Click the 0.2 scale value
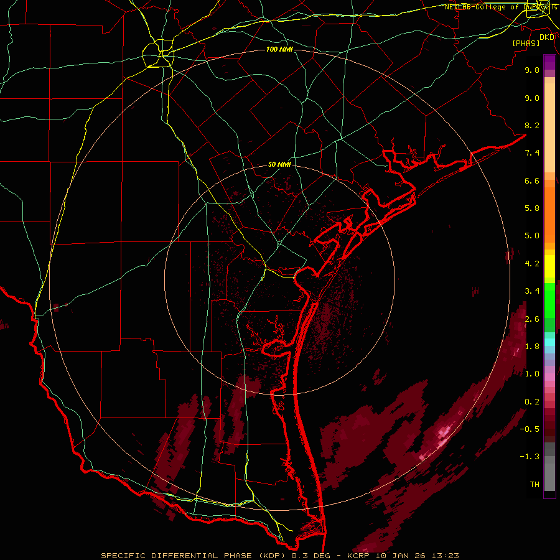This screenshot has width=560, height=560. coord(532,401)
